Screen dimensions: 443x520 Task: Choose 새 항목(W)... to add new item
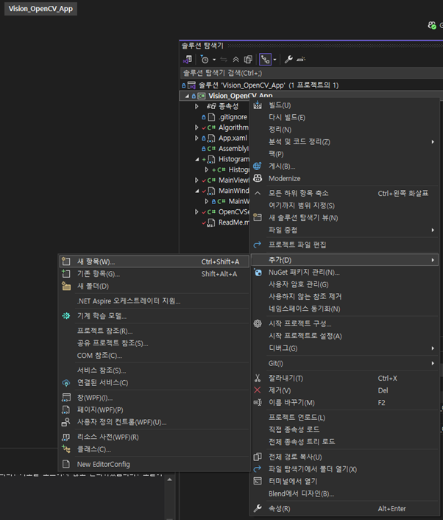[x=96, y=261]
